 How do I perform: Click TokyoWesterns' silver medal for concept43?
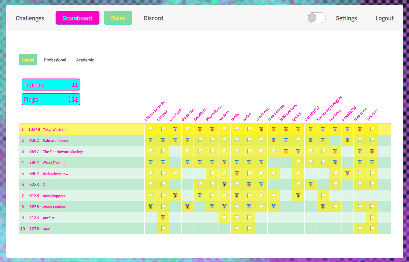click(175, 129)
